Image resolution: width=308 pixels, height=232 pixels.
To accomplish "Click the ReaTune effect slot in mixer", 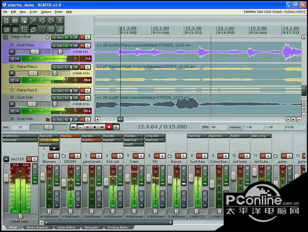I will tap(66, 136).
